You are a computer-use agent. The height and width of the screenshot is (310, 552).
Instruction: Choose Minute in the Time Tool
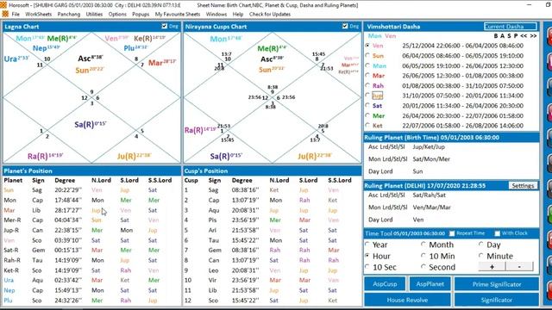(481, 256)
